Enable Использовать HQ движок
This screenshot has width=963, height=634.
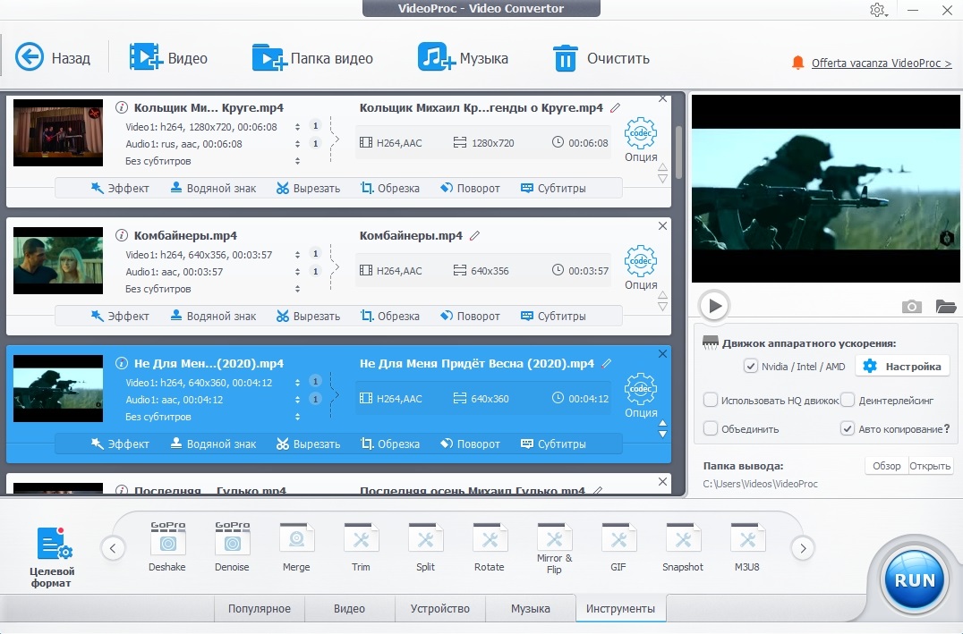click(711, 401)
